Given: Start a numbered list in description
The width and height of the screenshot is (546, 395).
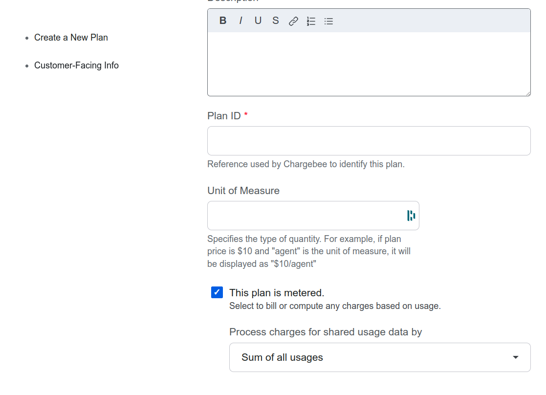Looking at the screenshot, I should click(x=311, y=21).
